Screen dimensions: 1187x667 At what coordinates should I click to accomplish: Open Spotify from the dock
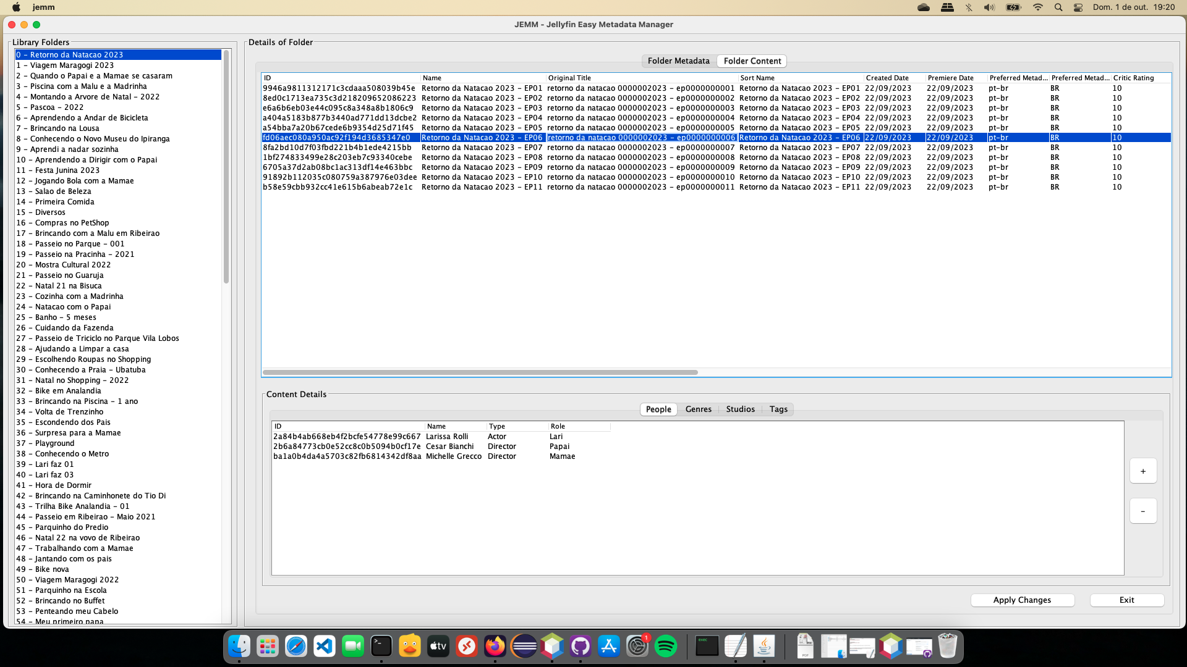tap(666, 647)
